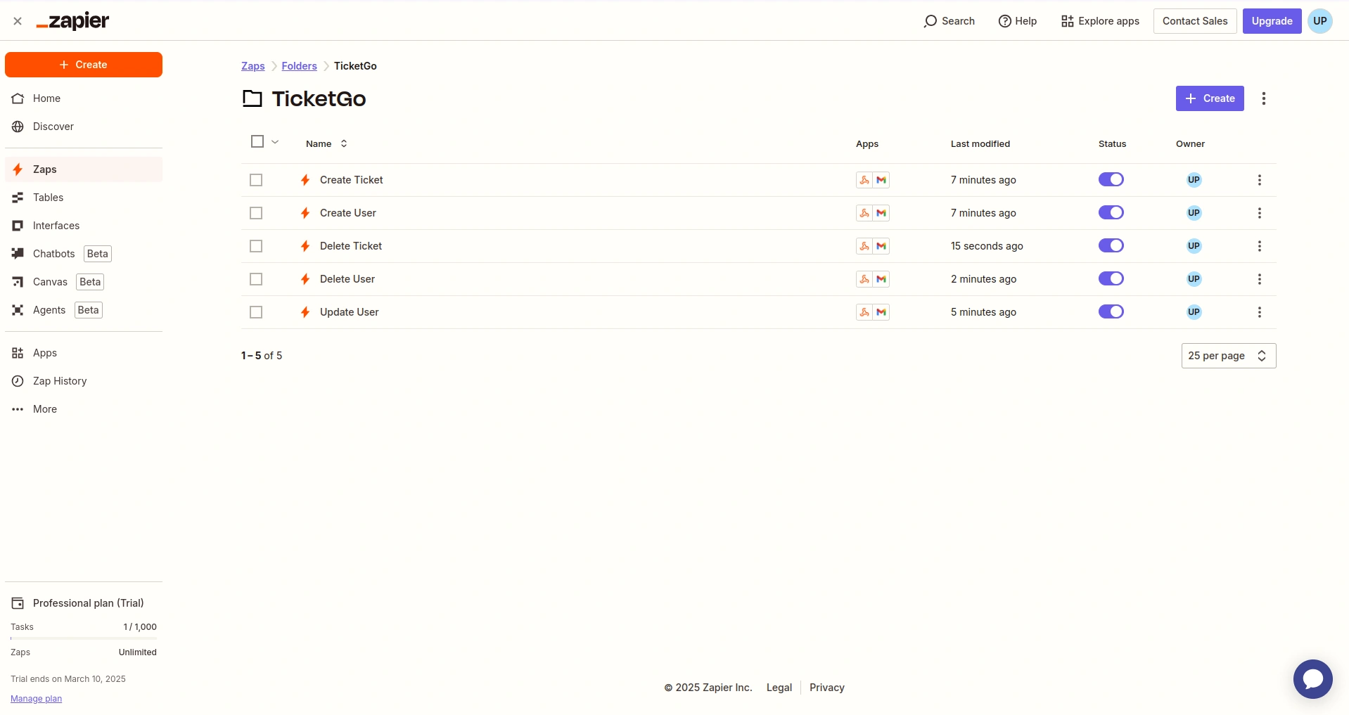Open options menu for Update User zap

1259,312
